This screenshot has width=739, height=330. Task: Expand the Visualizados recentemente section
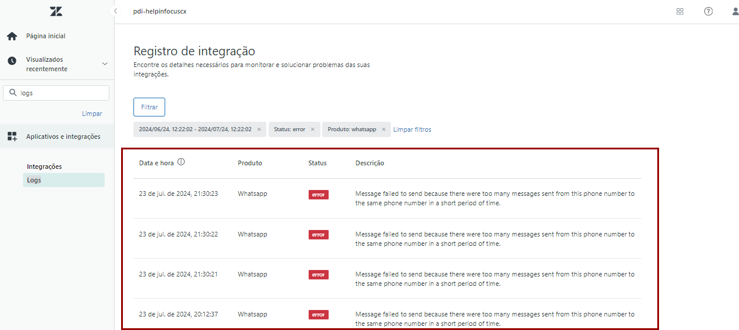[105, 64]
